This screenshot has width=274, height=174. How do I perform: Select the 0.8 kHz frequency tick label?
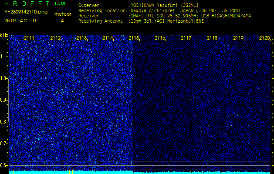(4, 122)
